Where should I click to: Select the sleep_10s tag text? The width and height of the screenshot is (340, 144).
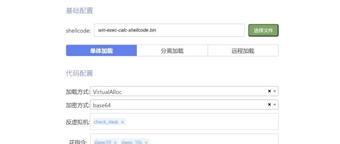click(132, 142)
